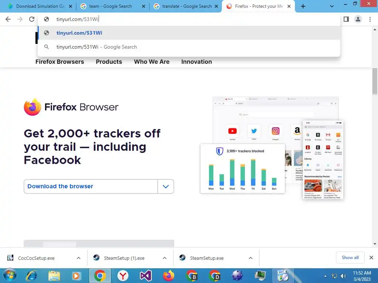Expand SteamSetup (1).exe download options
The height and width of the screenshot is (283, 378).
(x=165, y=258)
